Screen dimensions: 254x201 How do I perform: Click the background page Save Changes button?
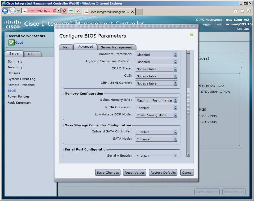(207, 192)
